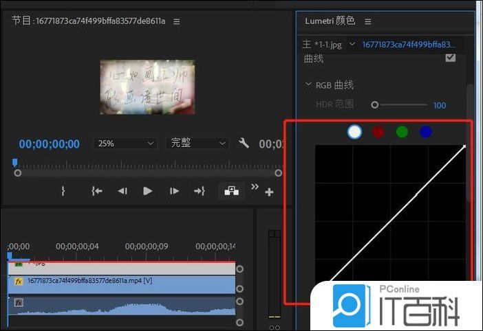Go to In point

click(97, 192)
